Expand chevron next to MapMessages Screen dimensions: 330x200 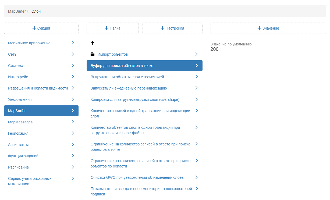click(73, 122)
